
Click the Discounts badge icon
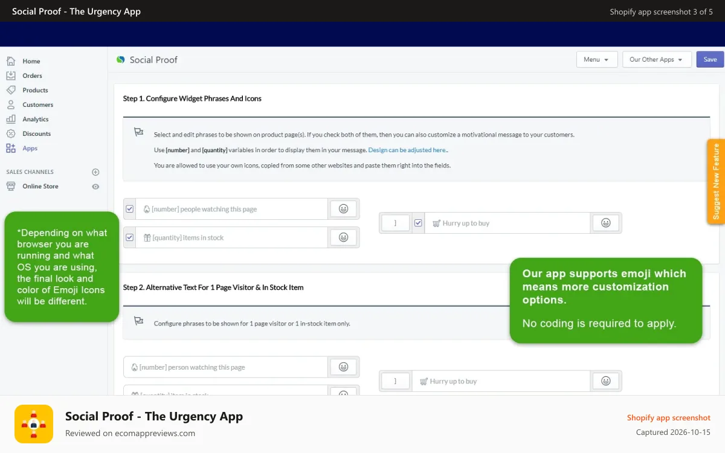tap(11, 133)
